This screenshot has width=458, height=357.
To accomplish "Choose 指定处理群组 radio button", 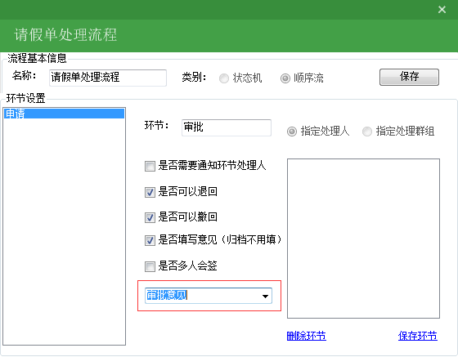I will coord(367,132).
